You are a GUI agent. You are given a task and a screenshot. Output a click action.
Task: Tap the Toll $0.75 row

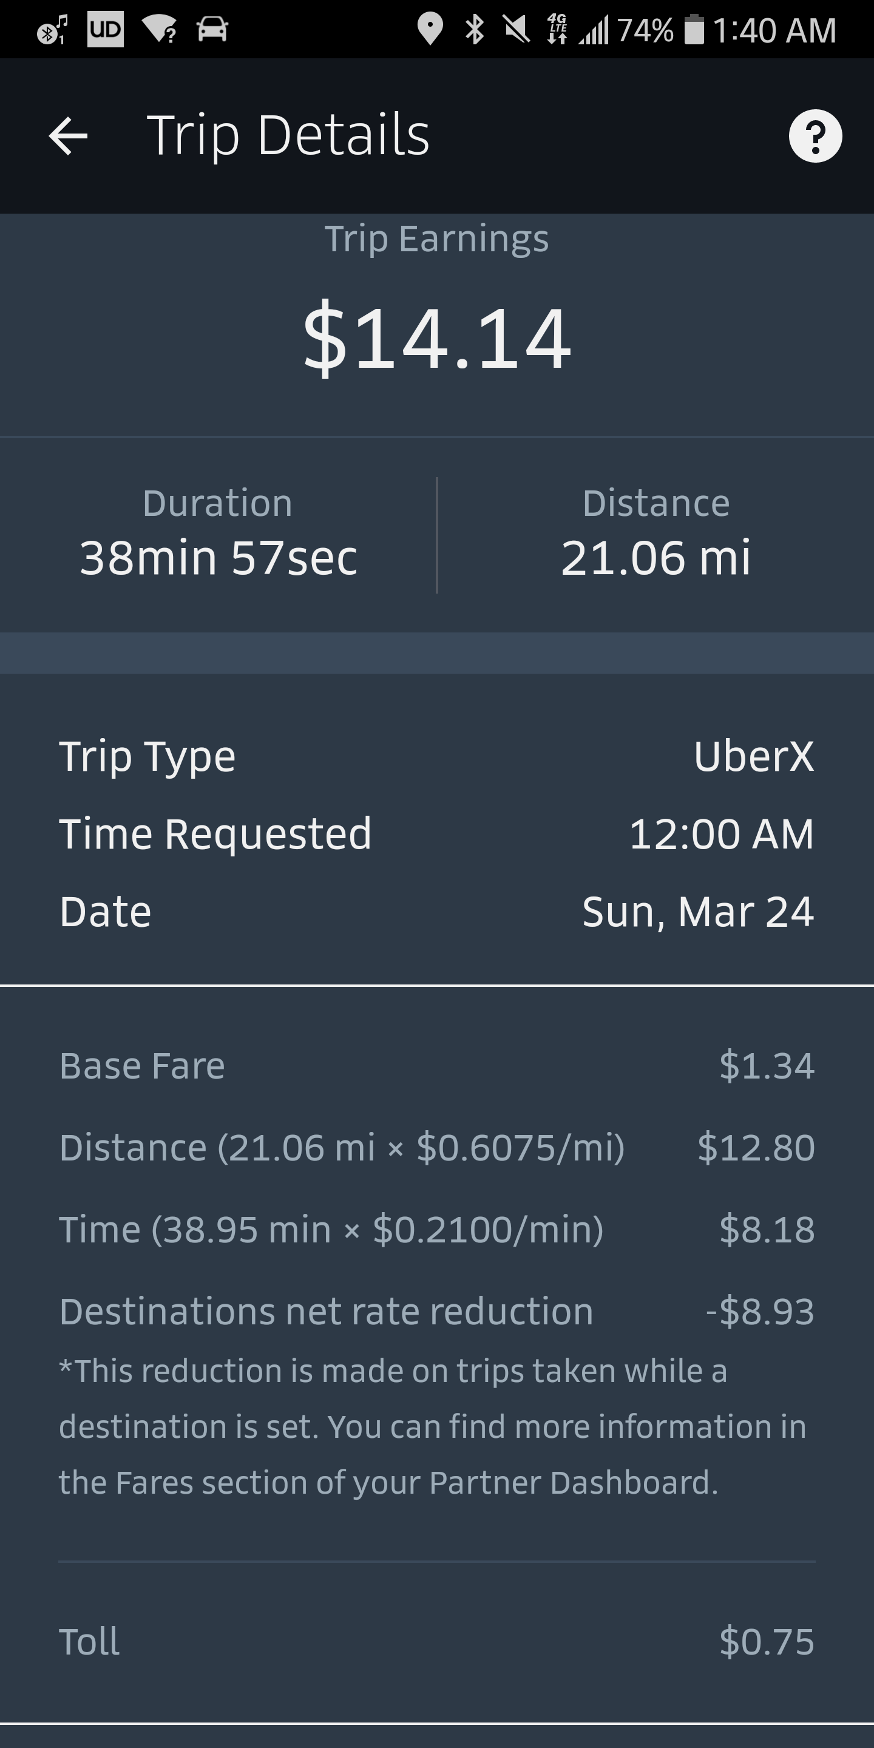coord(437,1641)
